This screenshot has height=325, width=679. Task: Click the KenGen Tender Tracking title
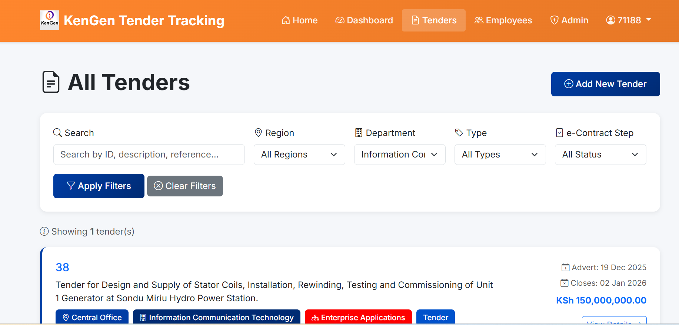[x=144, y=20]
